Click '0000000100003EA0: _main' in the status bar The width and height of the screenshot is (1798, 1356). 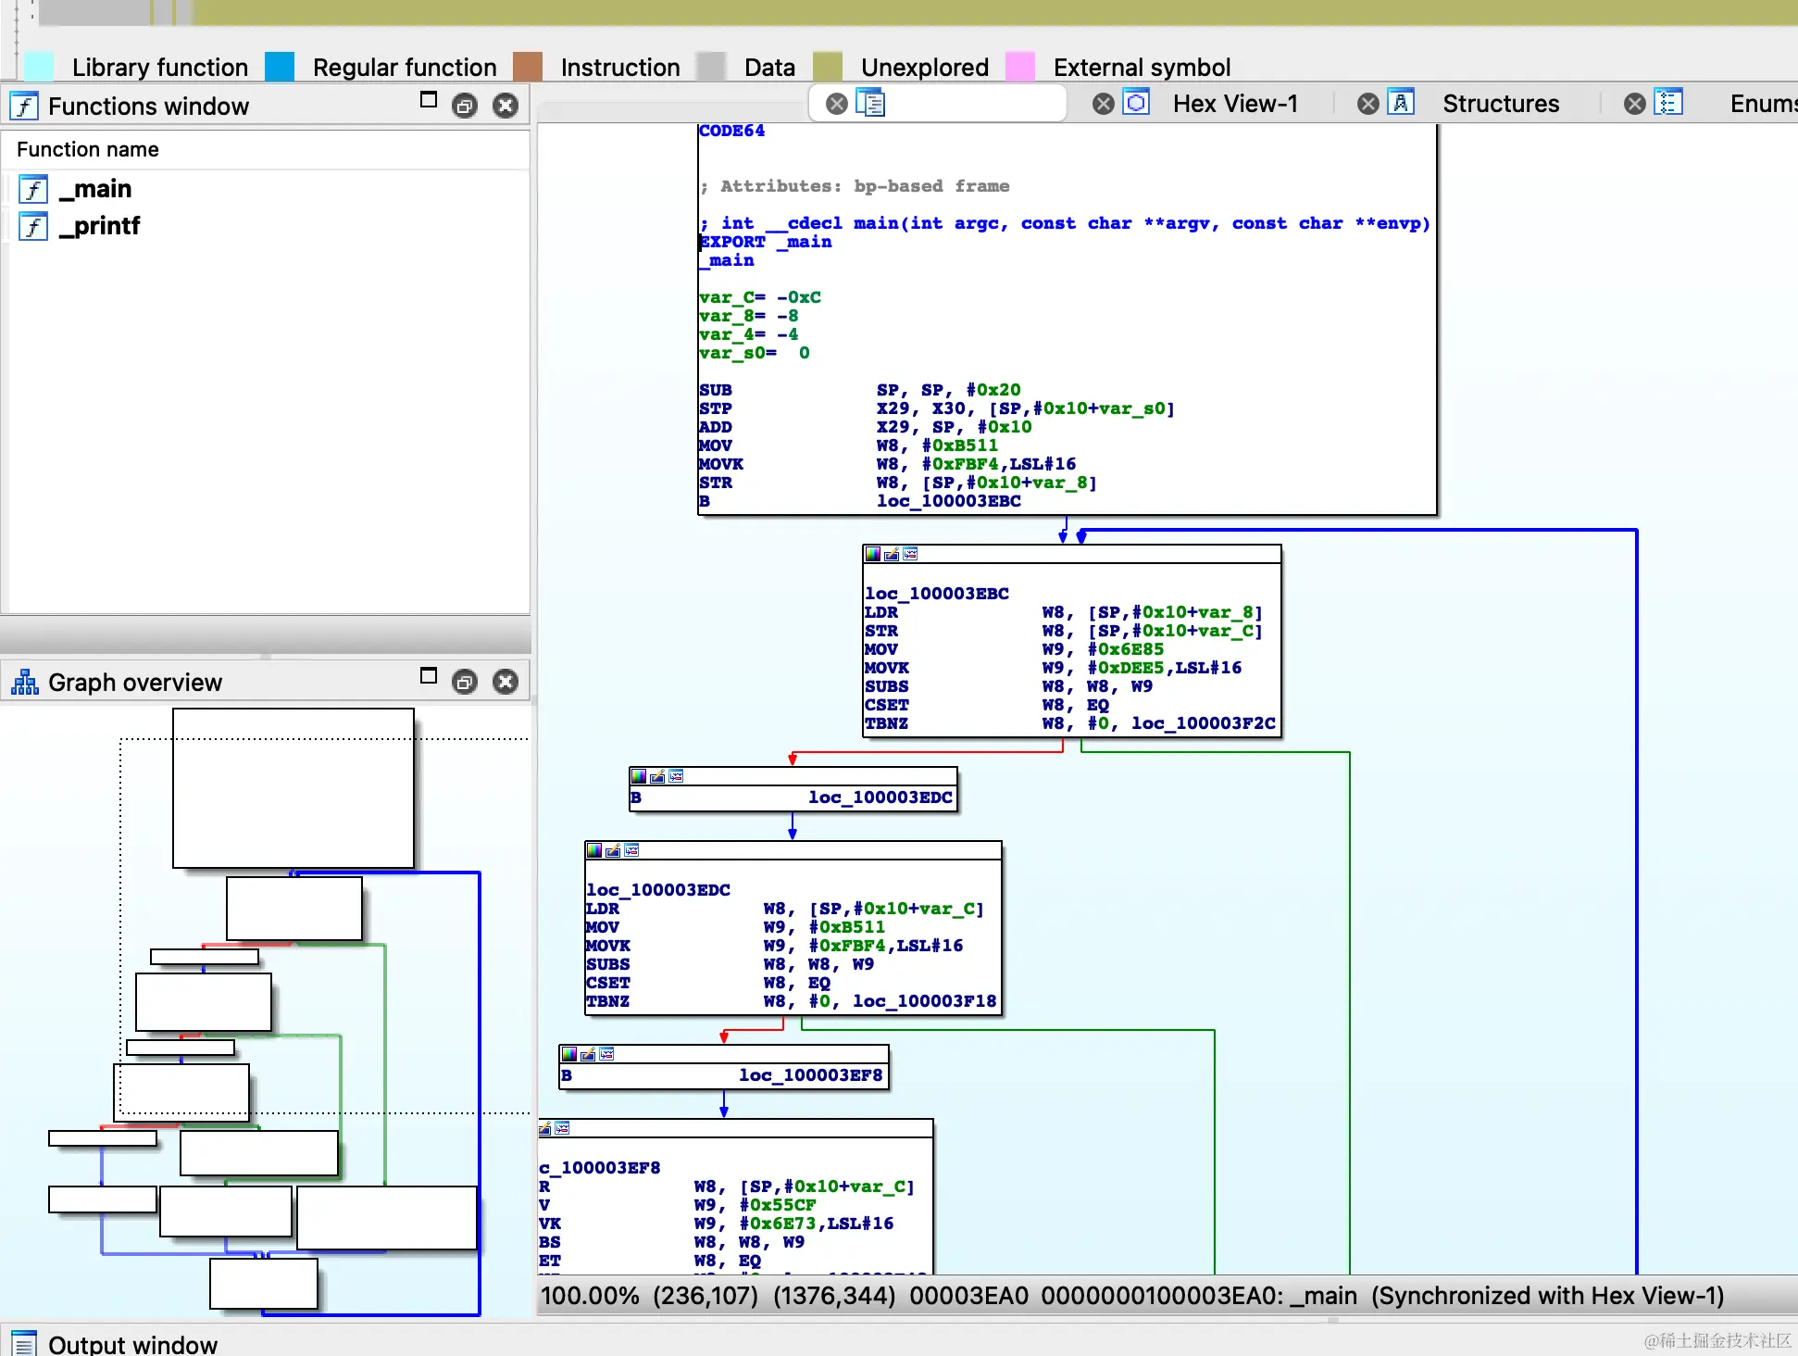[x=1199, y=1296]
